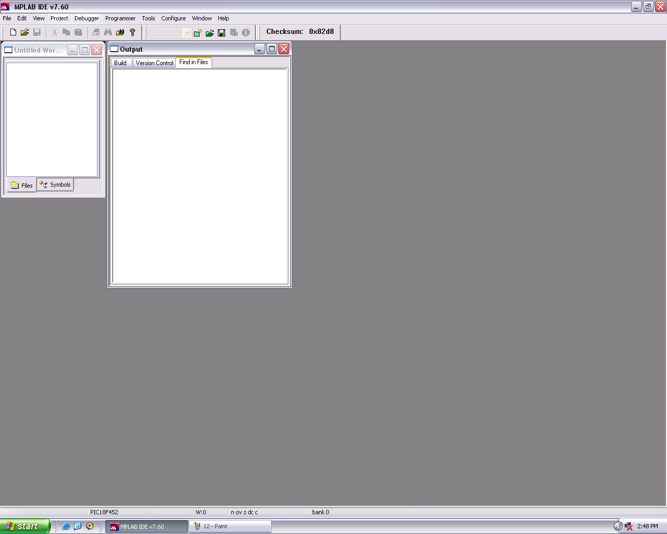Click the New File icon

(13, 32)
